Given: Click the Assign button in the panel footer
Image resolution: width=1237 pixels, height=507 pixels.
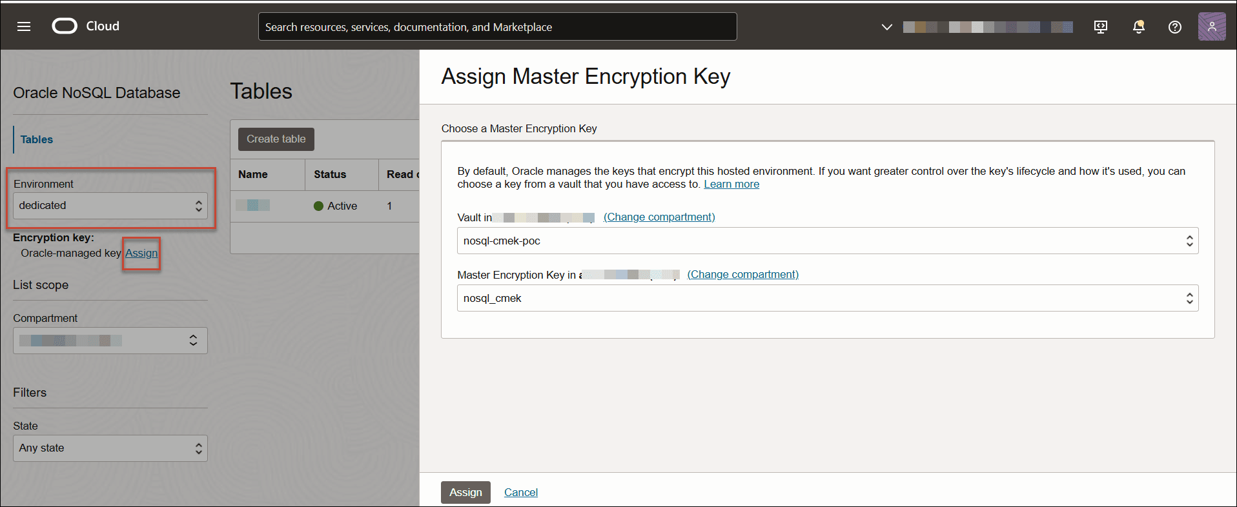Looking at the screenshot, I should pos(465,492).
